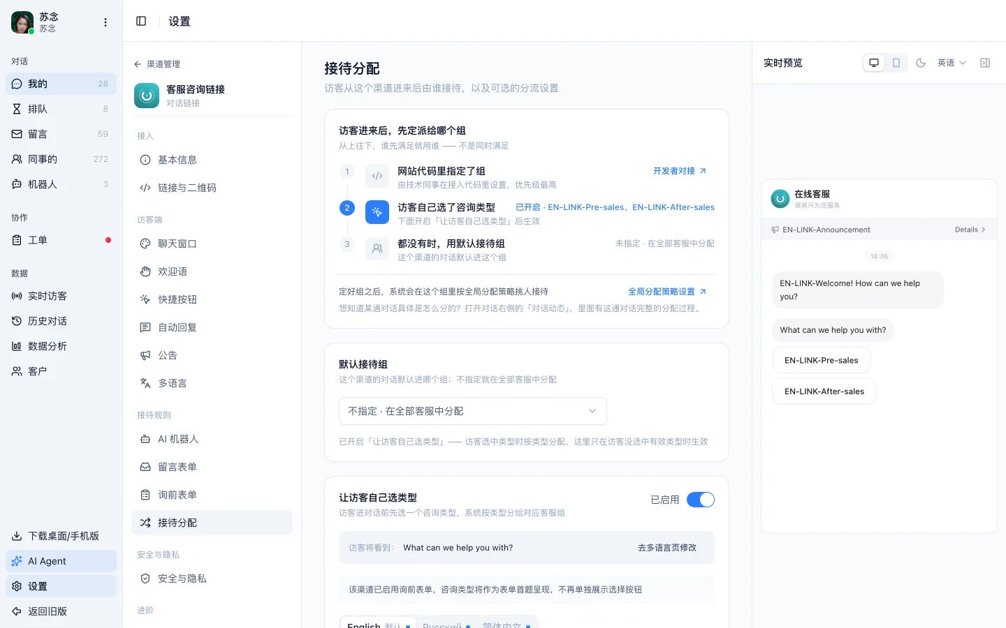1006x628 pixels.
Task: Open 链接与二维码 settings
Action: point(212,188)
